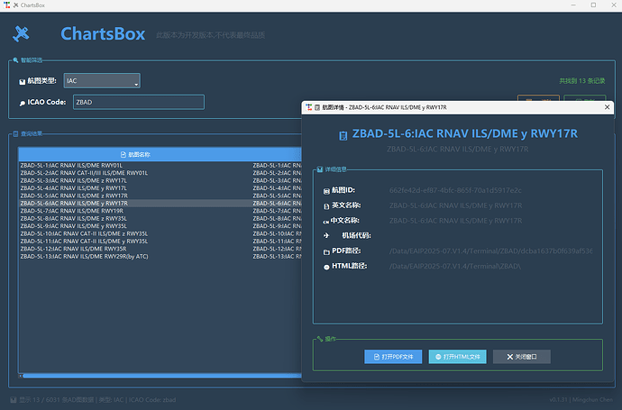Open the PDF file with the blue button
This screenshot has height=410, width=622.
click(394, 357)
